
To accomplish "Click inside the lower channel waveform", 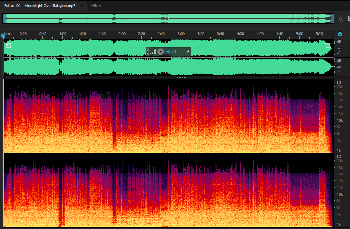I will point(168,67).
